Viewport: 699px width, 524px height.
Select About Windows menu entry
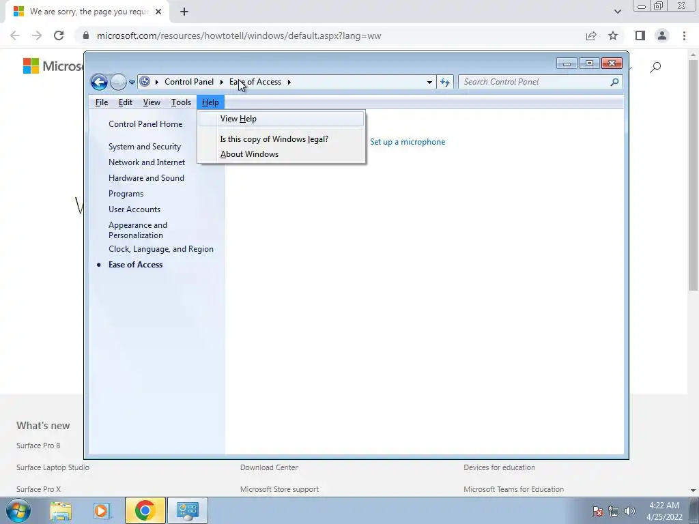pos(281,154)
